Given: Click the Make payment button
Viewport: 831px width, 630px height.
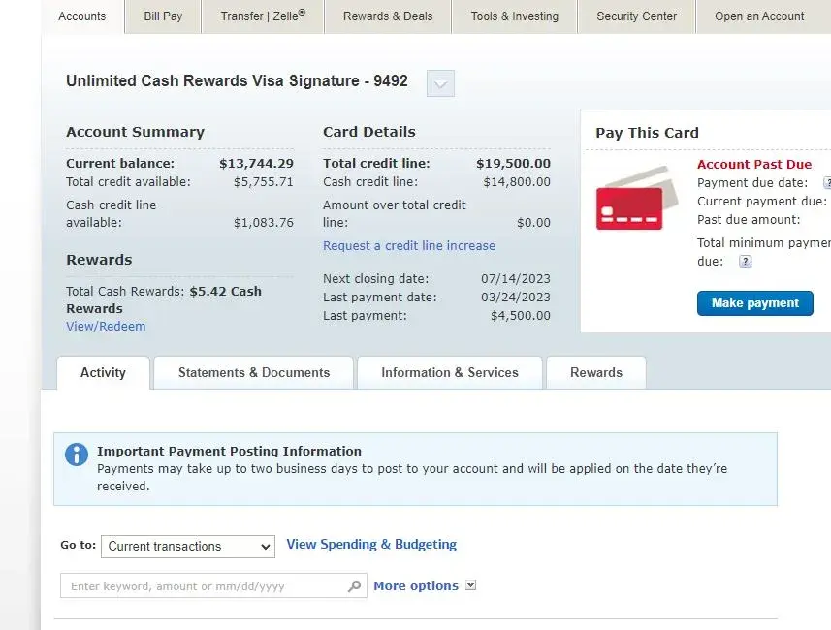Looking at the screenshot, I should point(754,303).
